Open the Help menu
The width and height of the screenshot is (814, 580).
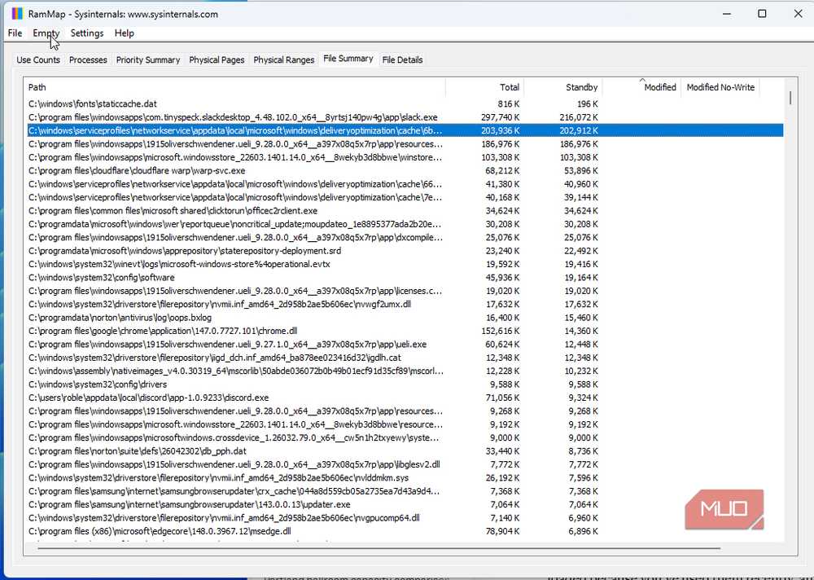coord(124,33)
